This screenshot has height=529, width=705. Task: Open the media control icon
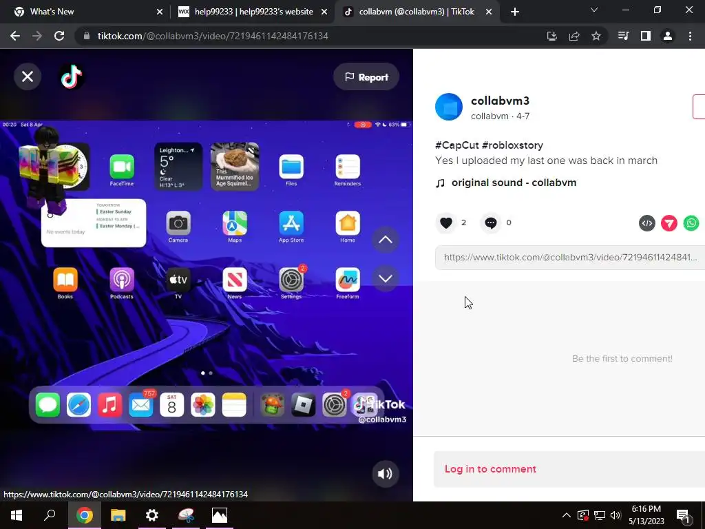coord(624,36)
